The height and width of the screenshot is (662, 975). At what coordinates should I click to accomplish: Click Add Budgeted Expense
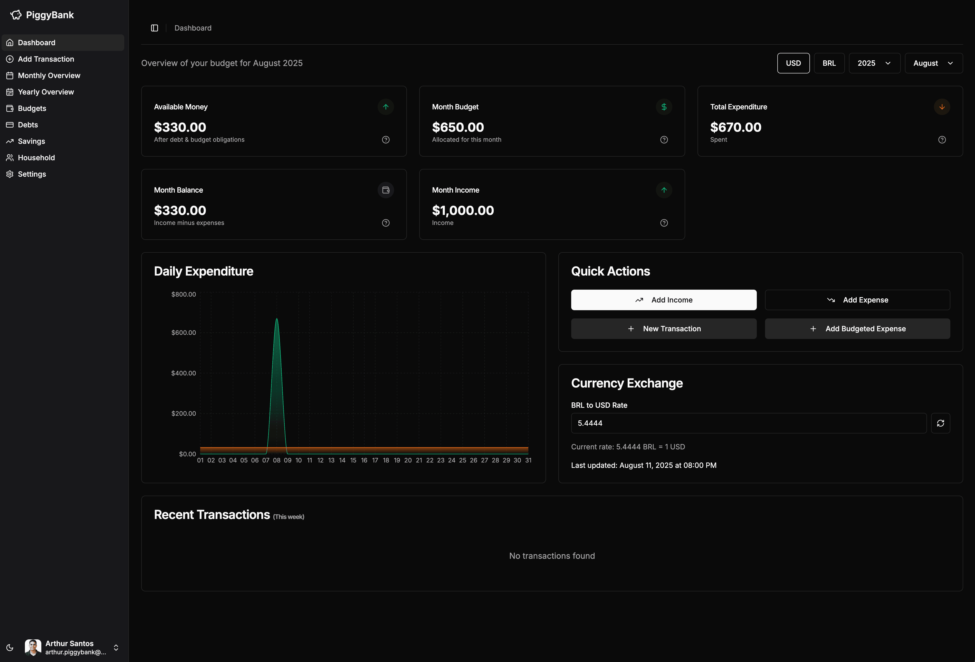point(857,328)
